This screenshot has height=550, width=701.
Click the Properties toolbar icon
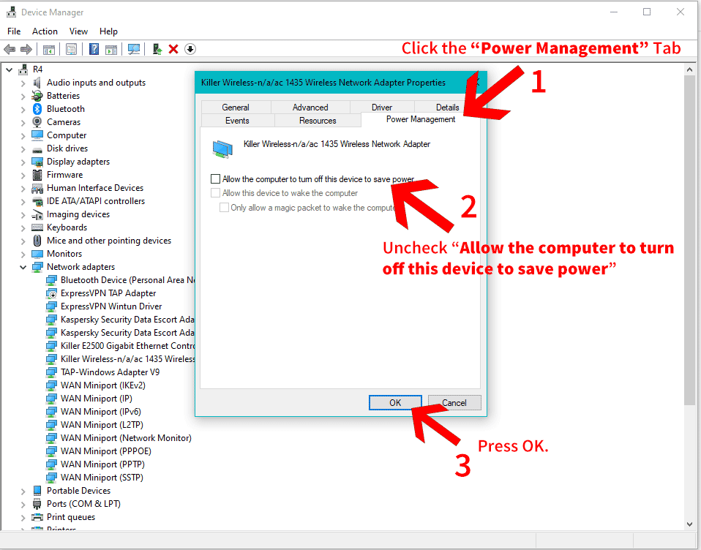coord(71,49)
